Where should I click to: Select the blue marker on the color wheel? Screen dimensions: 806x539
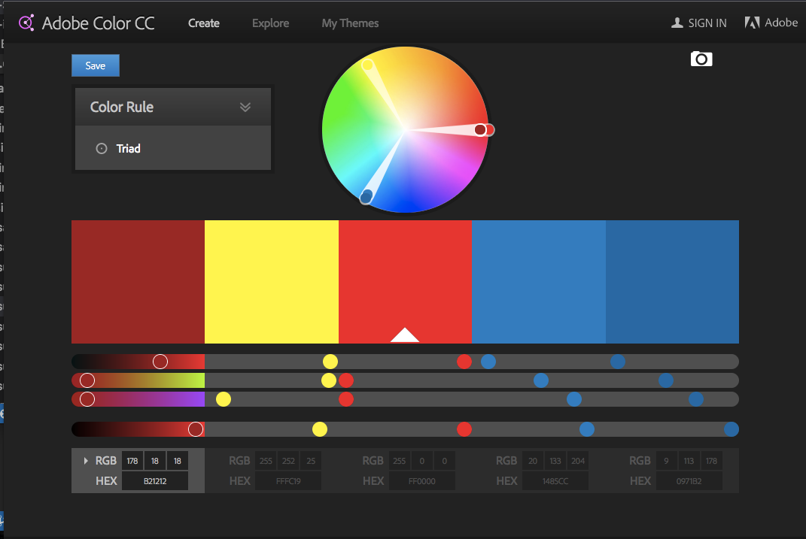click(367, 197)
